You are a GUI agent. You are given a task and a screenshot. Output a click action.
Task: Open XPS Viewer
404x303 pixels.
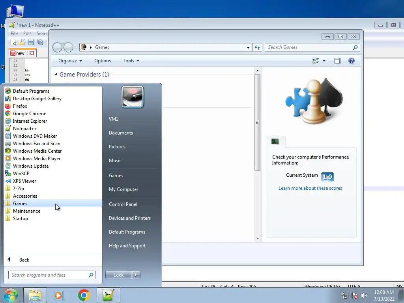tap(53, 181)
